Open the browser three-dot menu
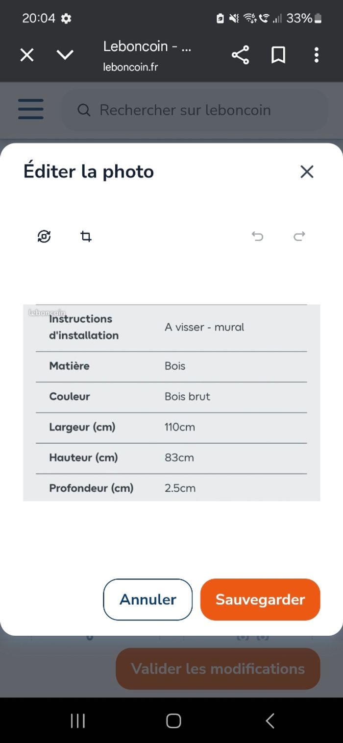343x743 pixels. point(317,55)
